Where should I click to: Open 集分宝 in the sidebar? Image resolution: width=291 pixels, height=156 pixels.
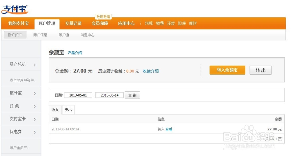coord(16,93)
